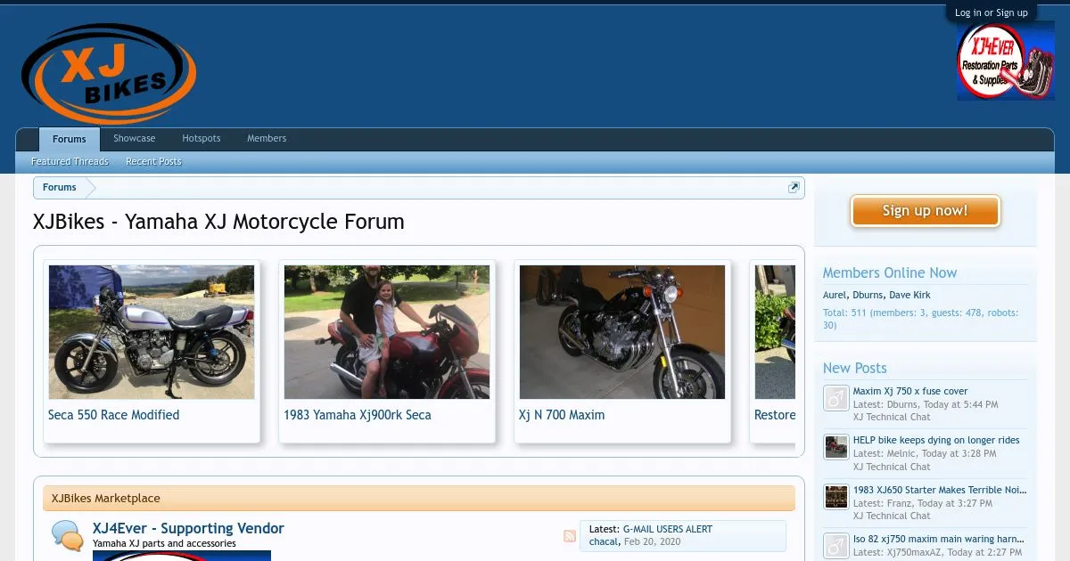Click the page title XJBikes - Yamaha XJ Motorcycle Forum
The width and height of the screenshot is (1070, 561).
[218, 222]
